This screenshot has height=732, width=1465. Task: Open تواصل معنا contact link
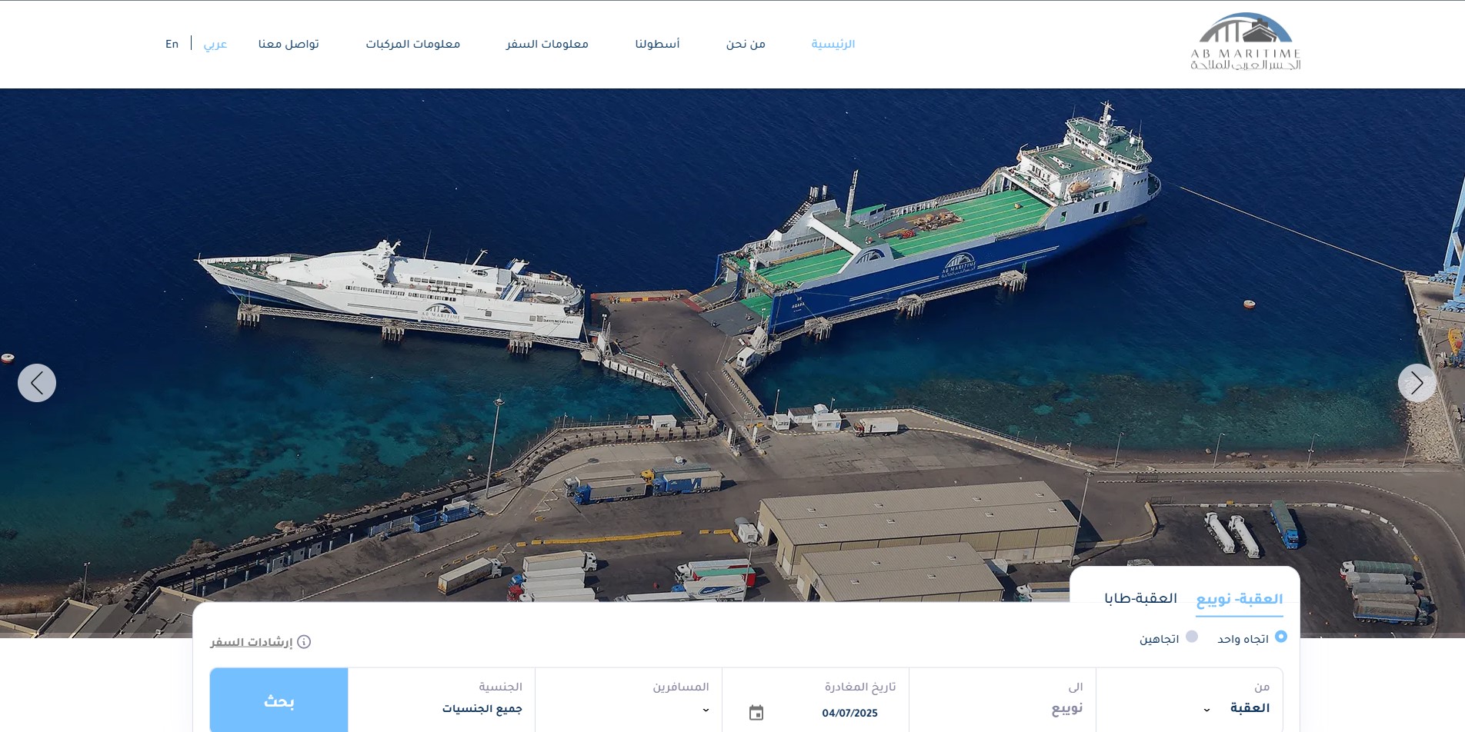289,45
